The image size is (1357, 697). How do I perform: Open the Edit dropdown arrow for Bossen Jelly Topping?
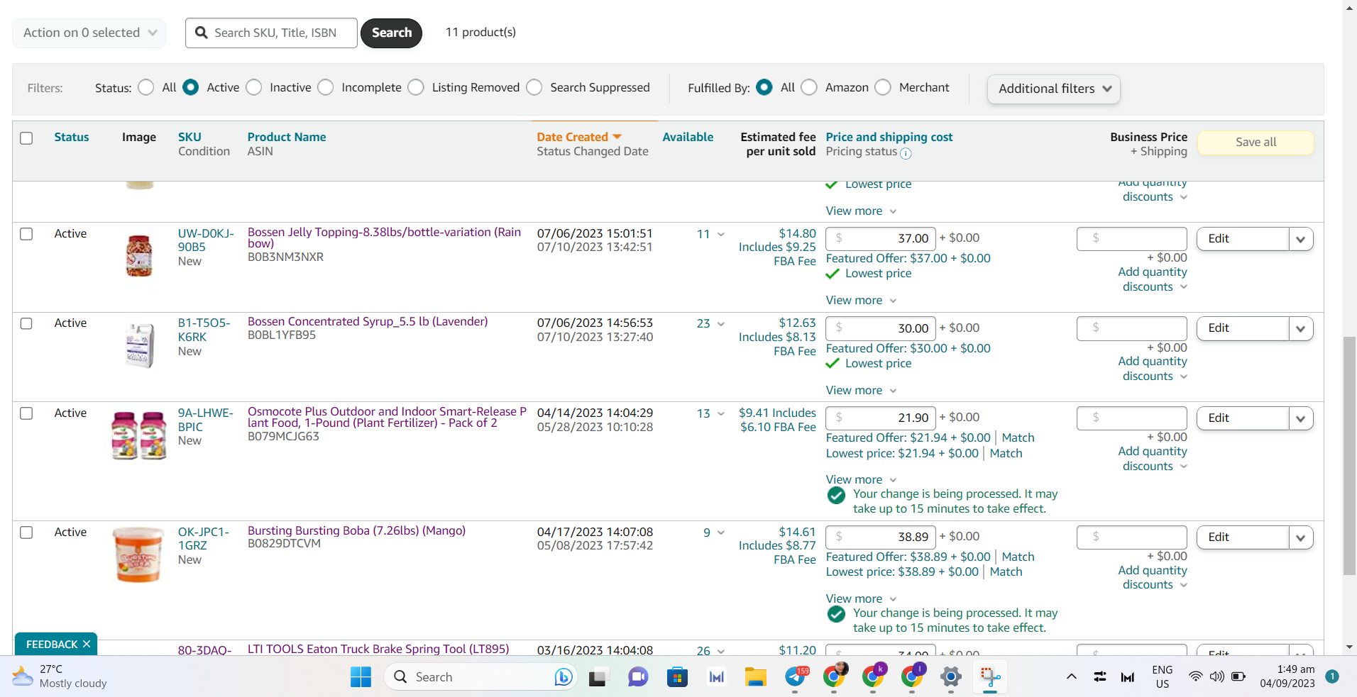pyautogui.click(x=1301, y=239)
